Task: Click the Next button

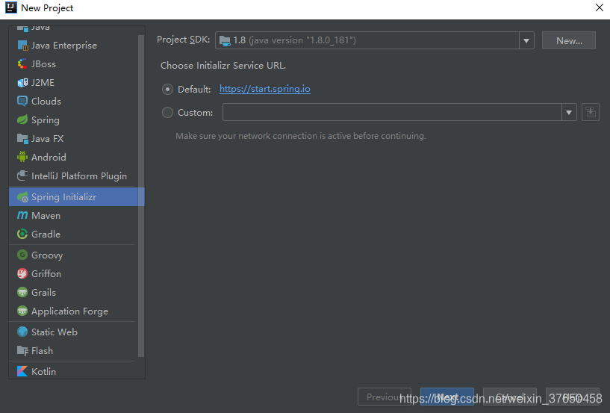Action: coord(447,397)
